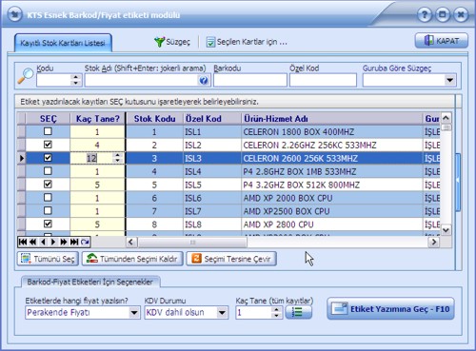This screenshot has height=351, width=476.
Task: Open the Perakende Fiyatı price dropdown
Action: (x=134, y=313)
